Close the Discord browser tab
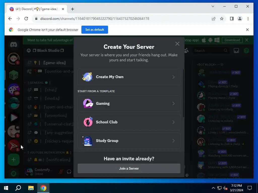258x193 pixels. pyautogui.click(x=63, y=9)
